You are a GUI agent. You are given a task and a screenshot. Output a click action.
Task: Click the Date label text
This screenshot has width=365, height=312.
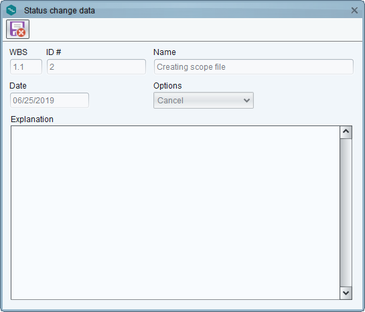18,86
